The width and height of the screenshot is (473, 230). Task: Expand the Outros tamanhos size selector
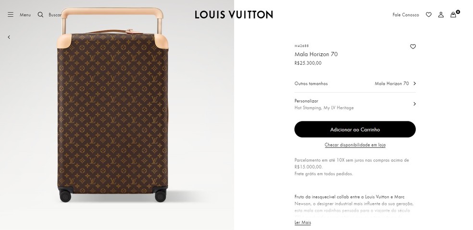coord(414,84)
